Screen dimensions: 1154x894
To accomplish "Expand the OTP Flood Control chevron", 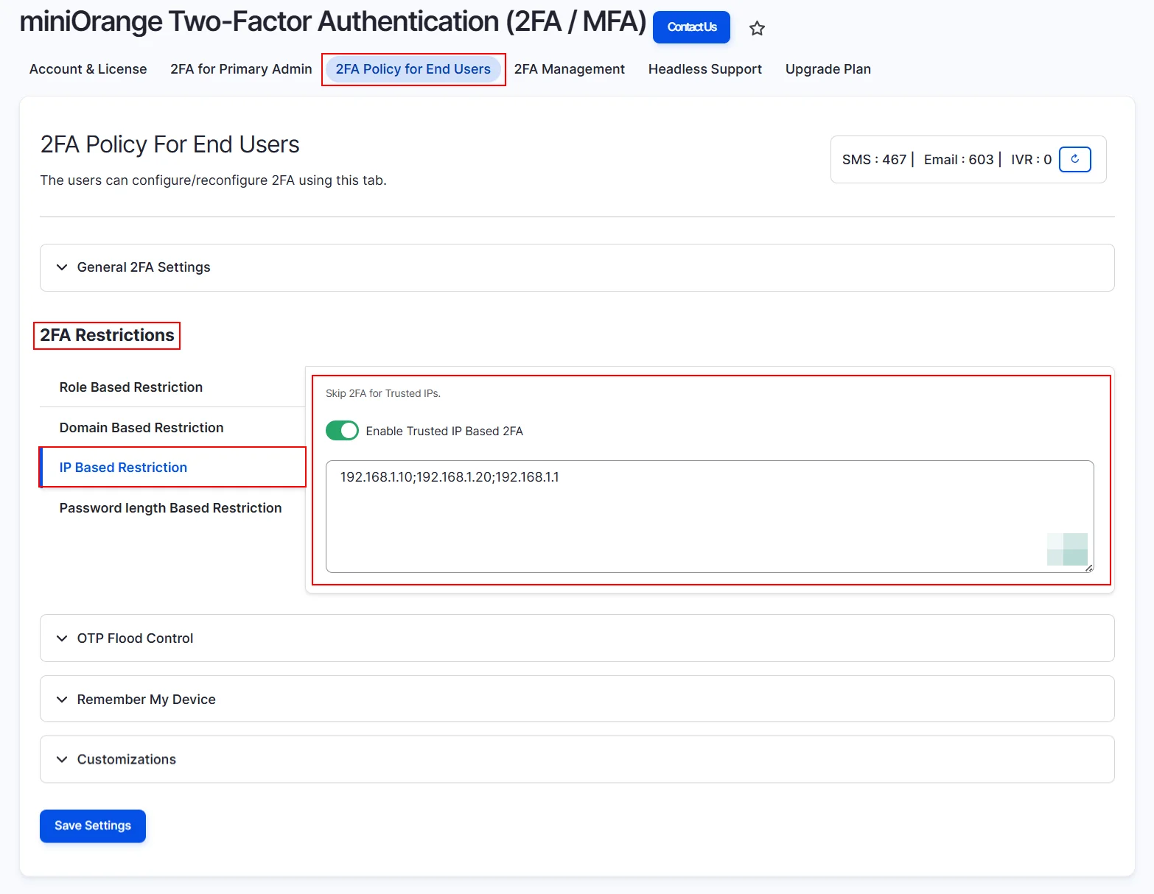I will pyautogui.click(x=62, y=638).
